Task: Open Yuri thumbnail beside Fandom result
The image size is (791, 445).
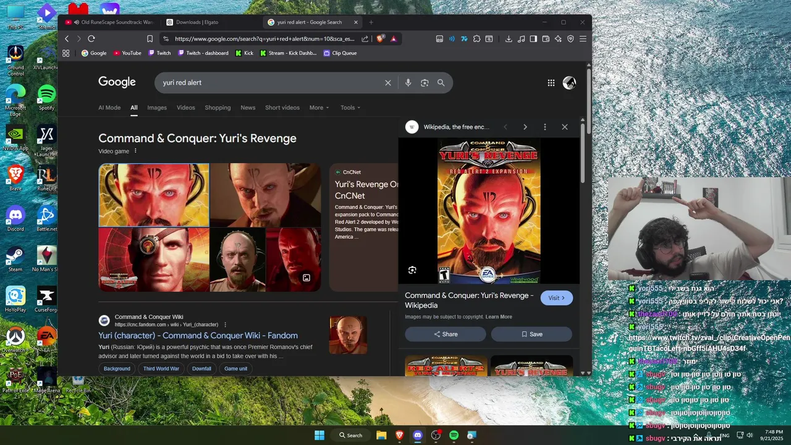Action: click(x=348, y=336)
